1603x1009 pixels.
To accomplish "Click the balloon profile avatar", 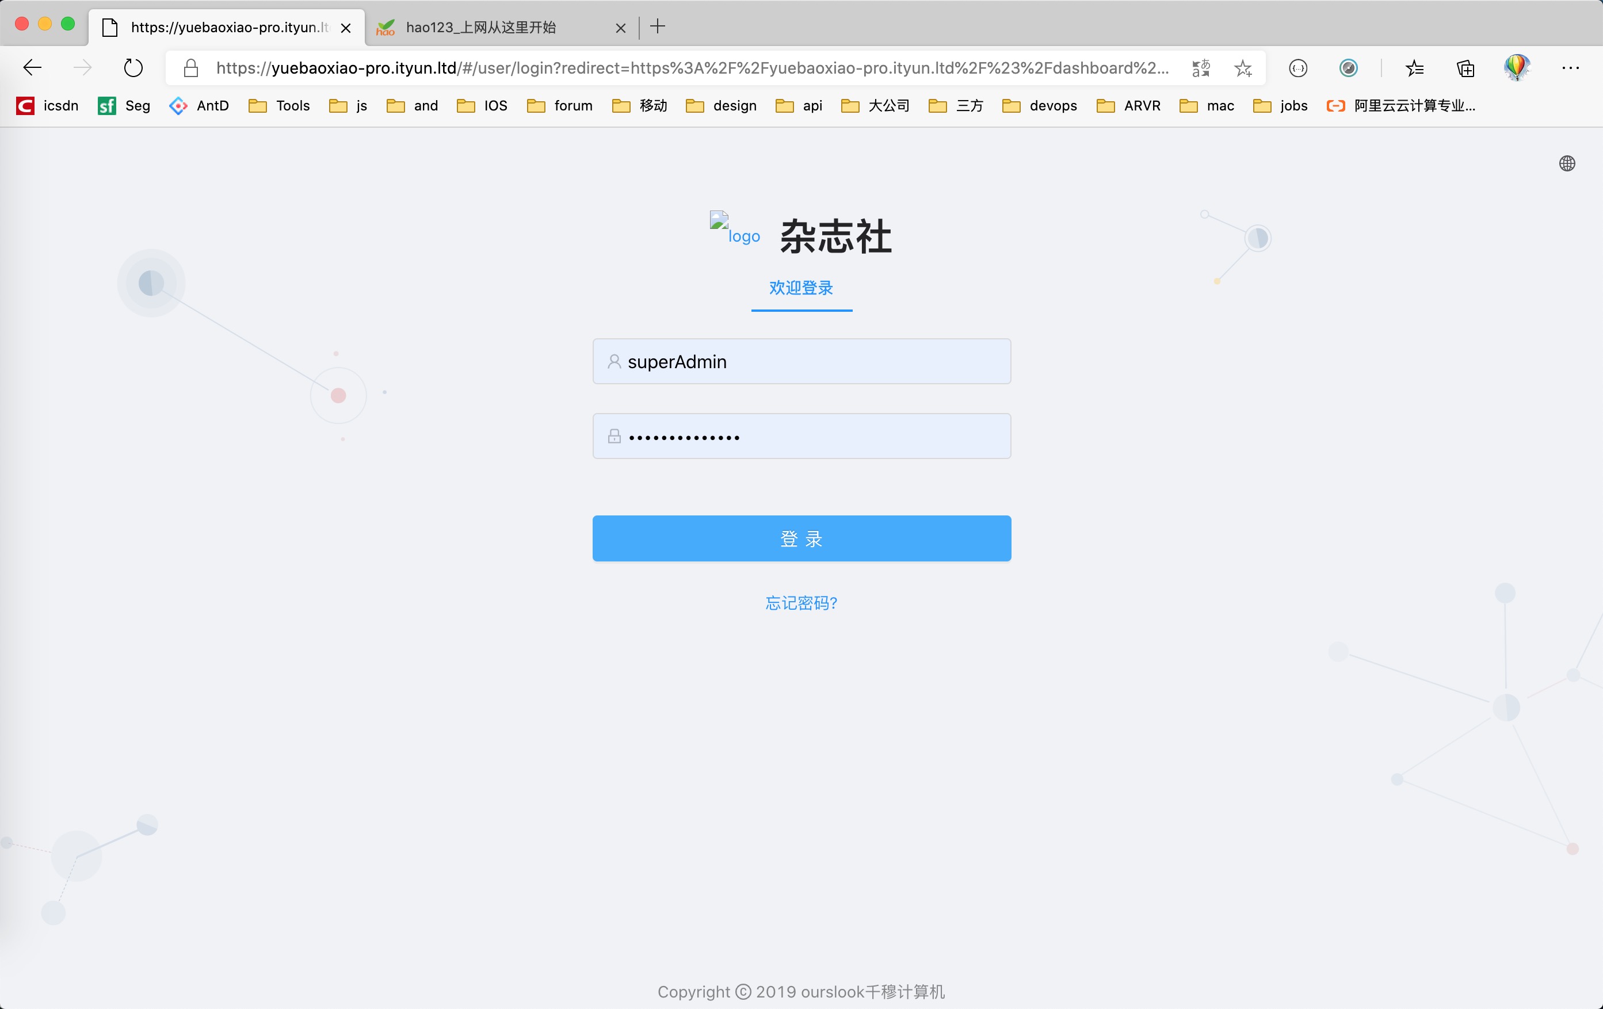I will coord(1517,68).
